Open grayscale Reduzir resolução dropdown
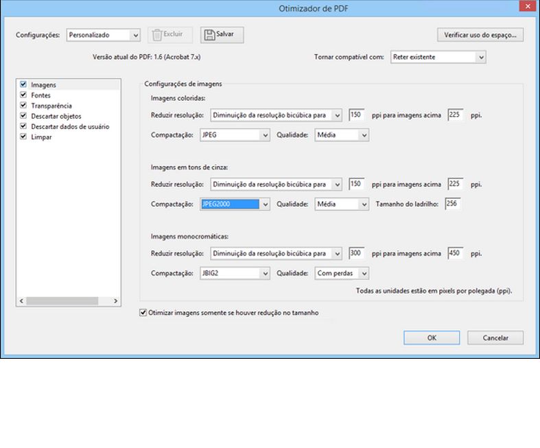 click(x=276, y=185)
